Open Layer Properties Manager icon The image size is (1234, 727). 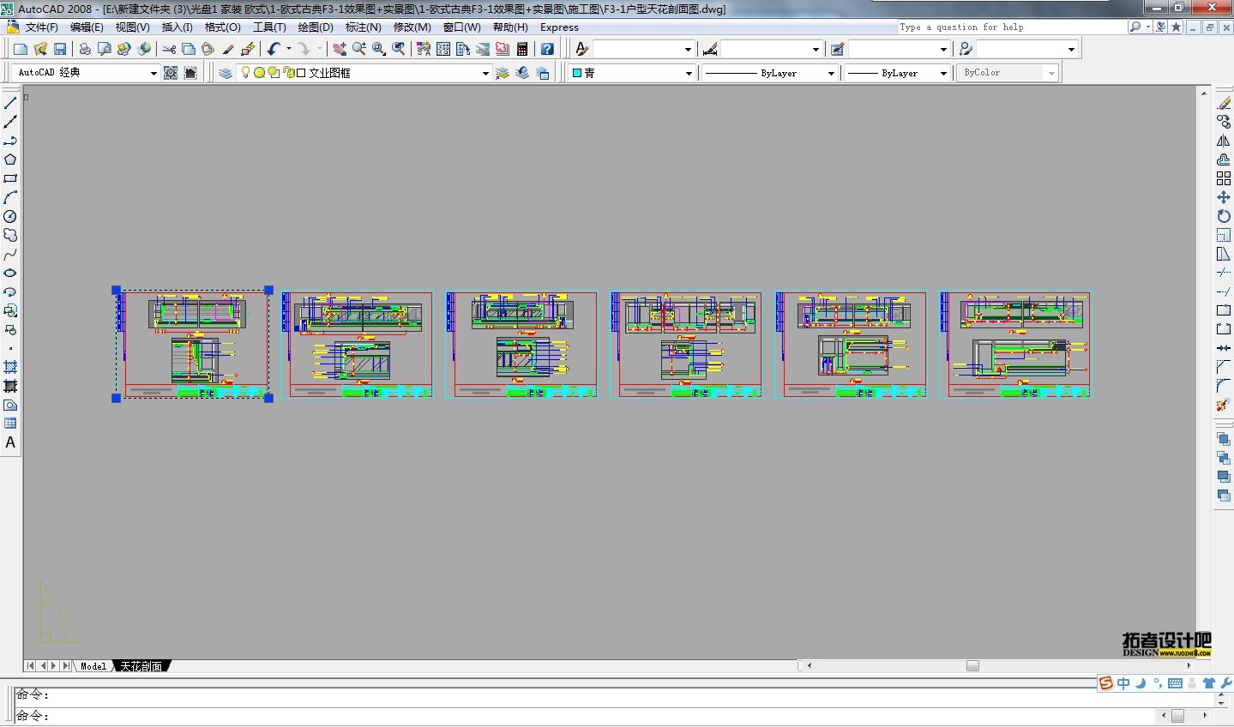(226, 73)
